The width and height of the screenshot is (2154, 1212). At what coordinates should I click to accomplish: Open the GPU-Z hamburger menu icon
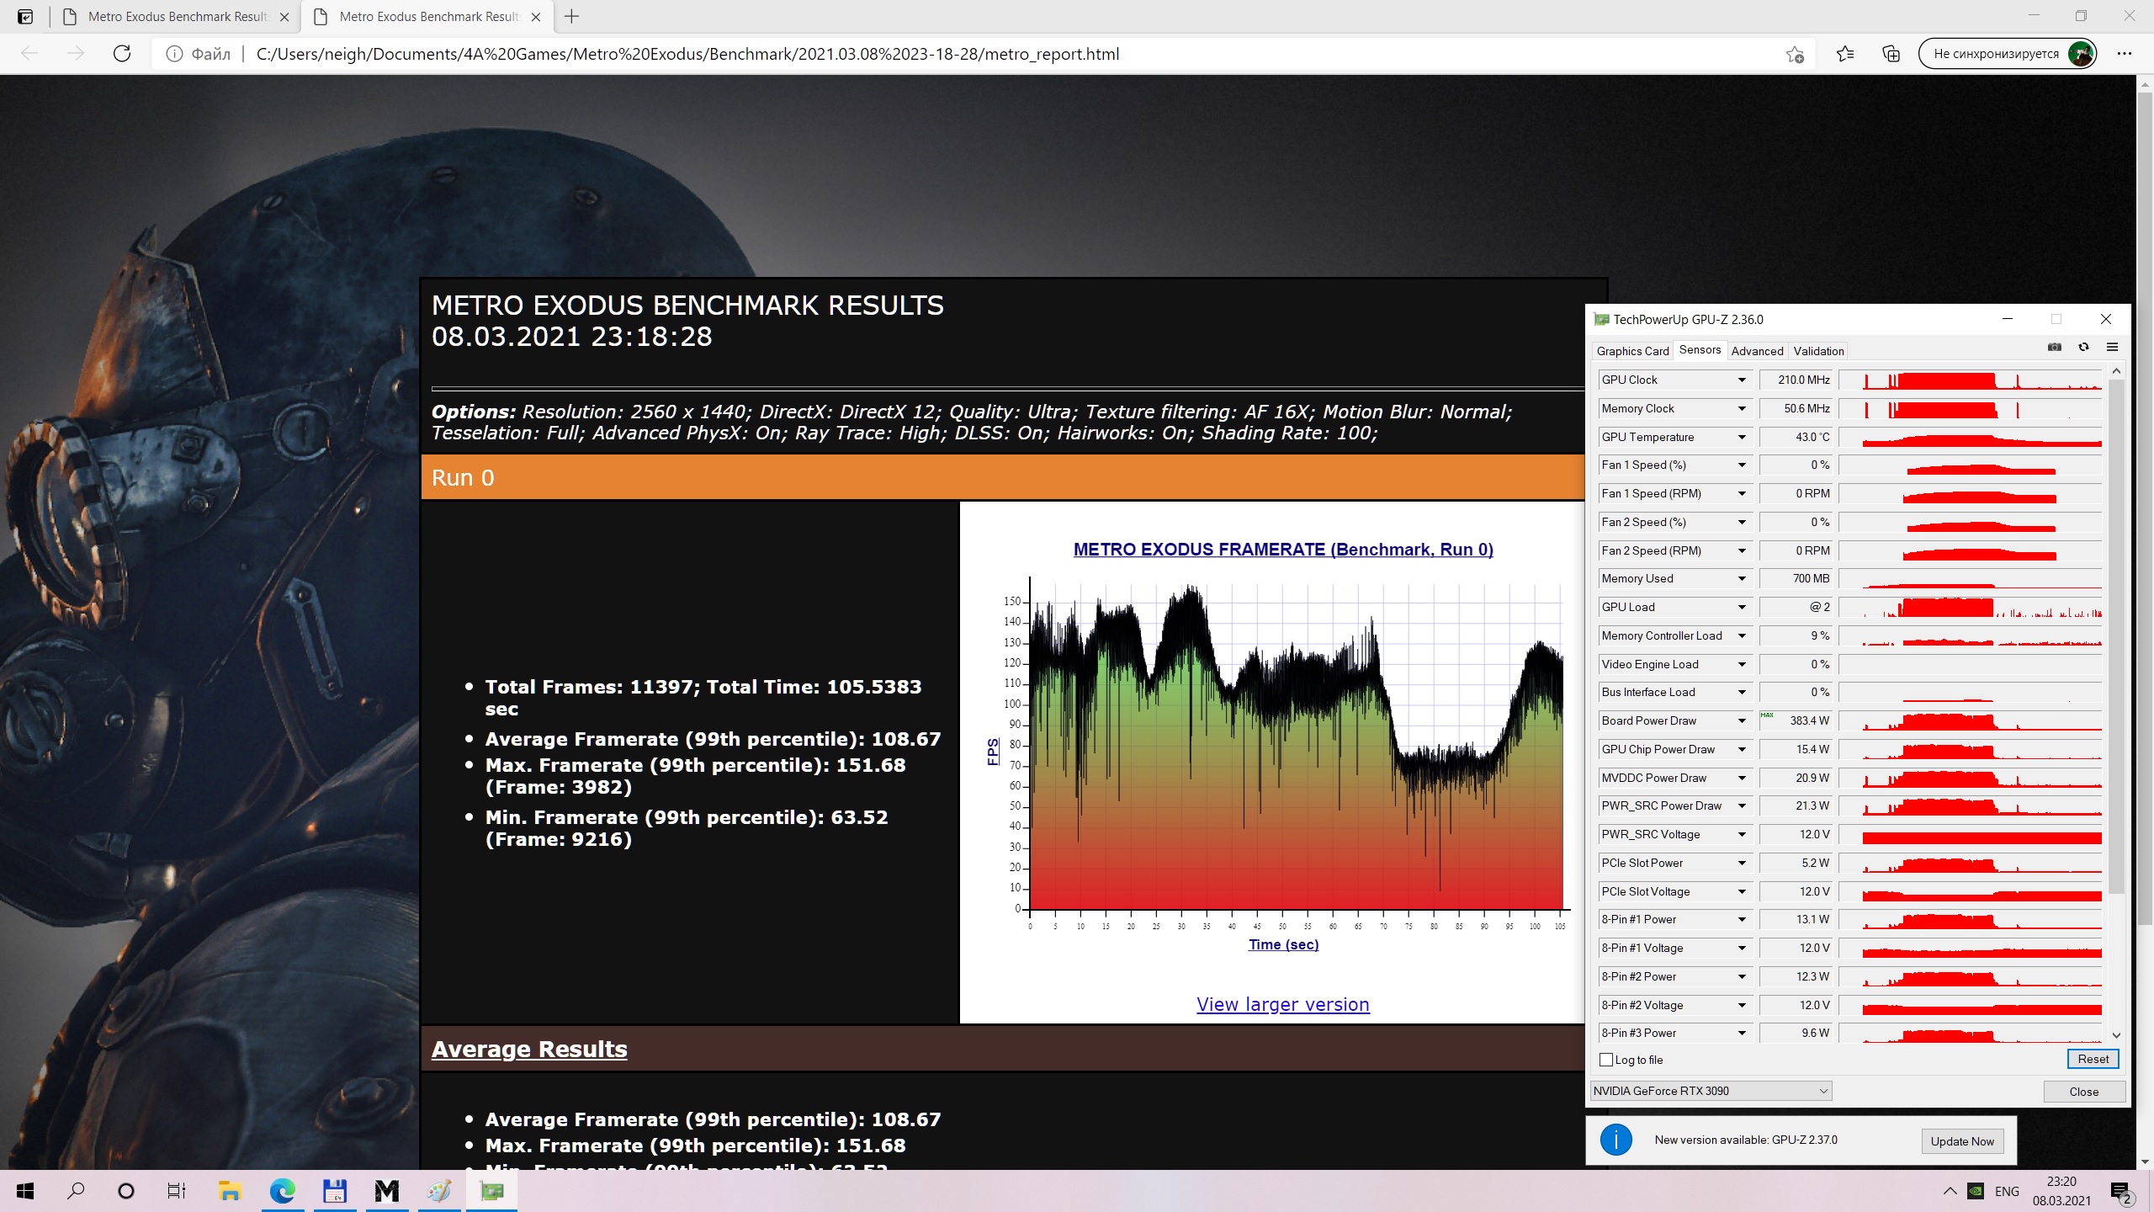(x=2112, y=348)
